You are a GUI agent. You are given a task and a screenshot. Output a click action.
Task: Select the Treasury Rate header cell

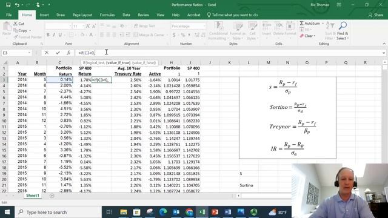click(x=128, y=74)
